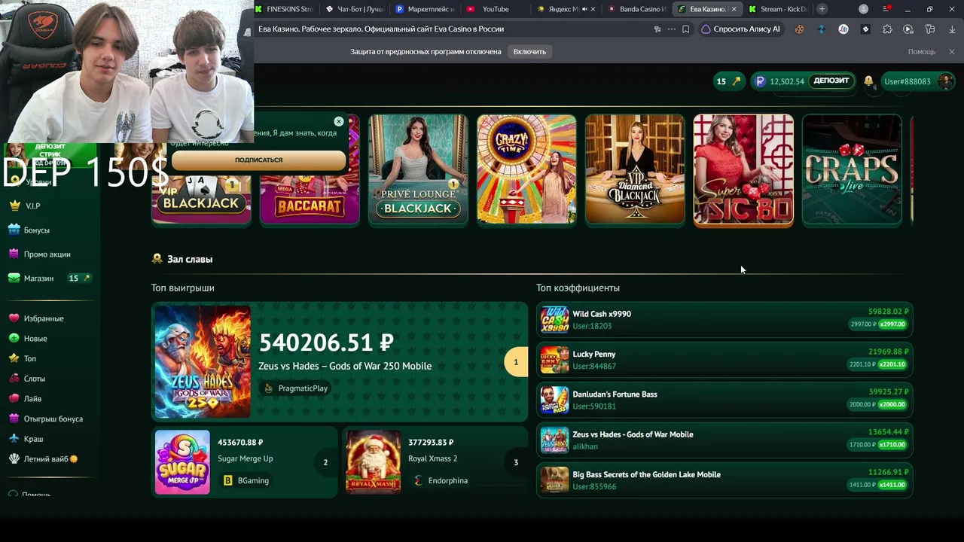Click the Endorphina provider tag
The width and height of the screenshot is (964, 542).
point(441,480)
